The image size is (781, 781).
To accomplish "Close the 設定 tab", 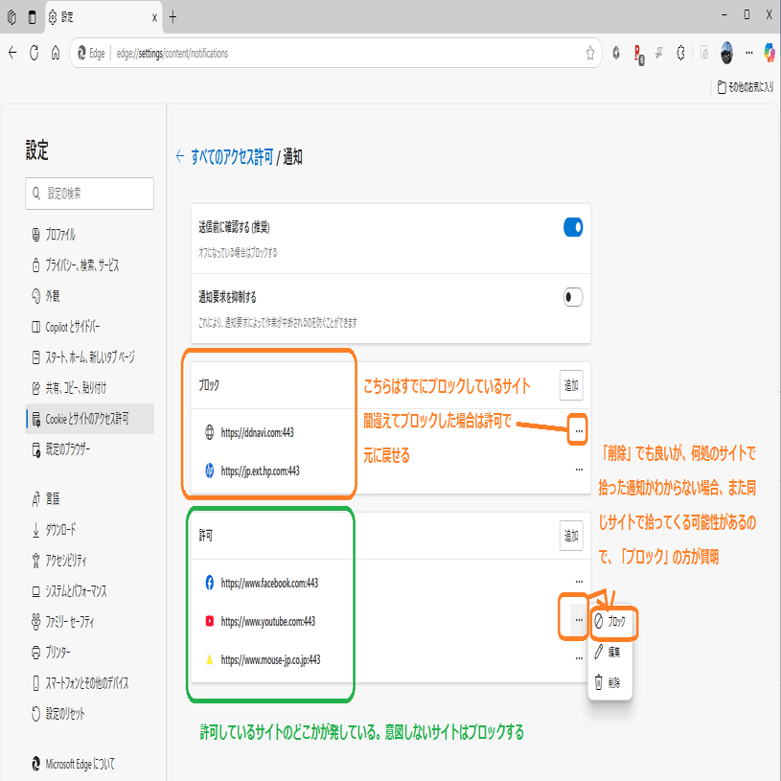I will coord(154,18).
